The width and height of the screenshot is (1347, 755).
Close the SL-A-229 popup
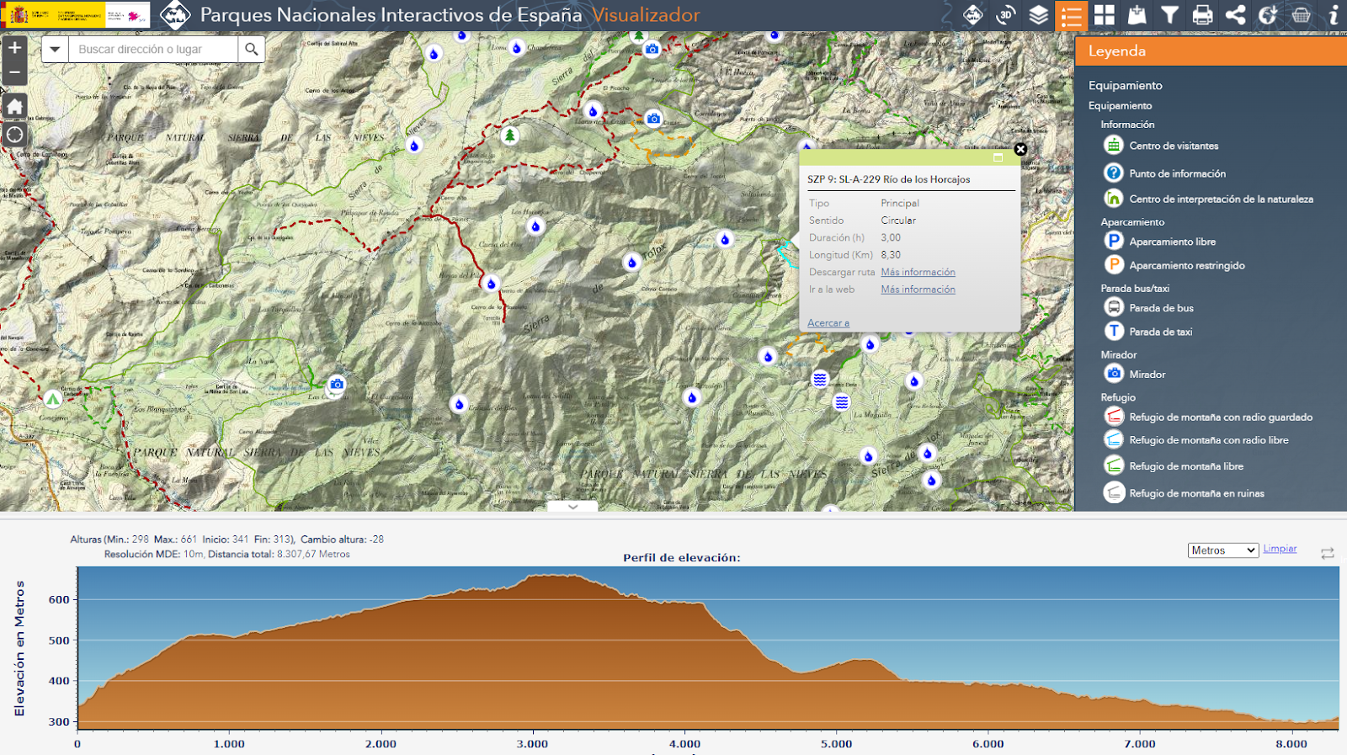click(1020, 149)
